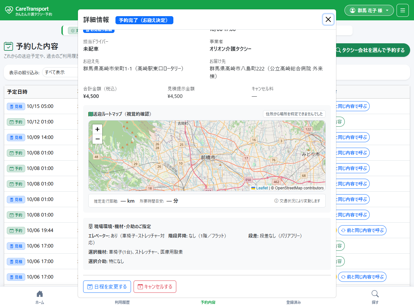The image size is (414, 307).
Task: Open 探す in the bottom navigation
Action: tap(375, 297)
